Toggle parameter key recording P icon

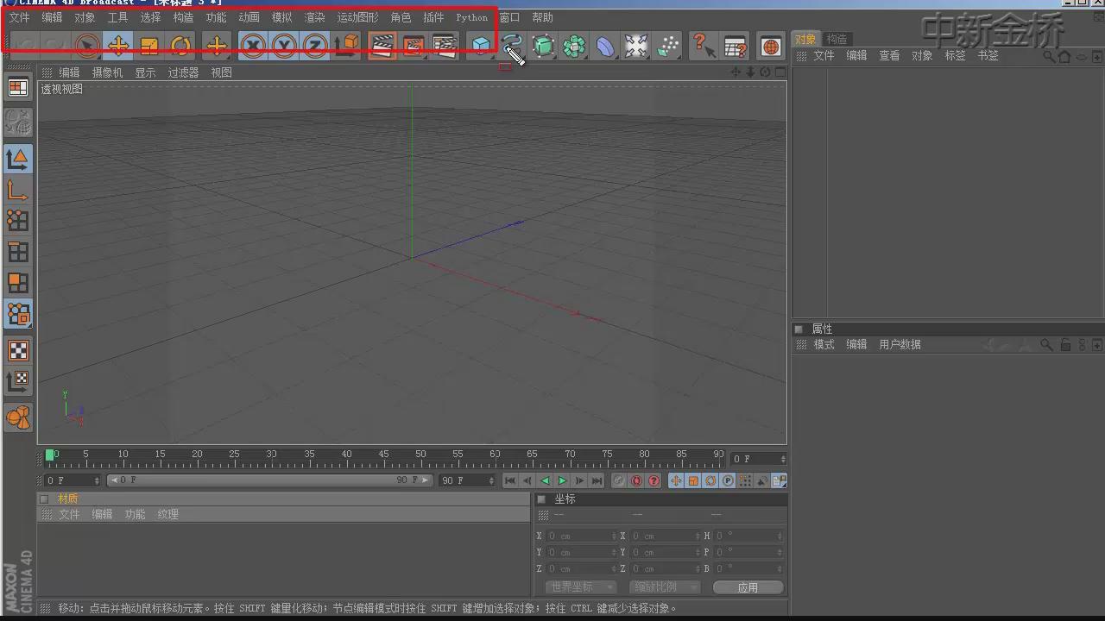click(x=728, y=480)
